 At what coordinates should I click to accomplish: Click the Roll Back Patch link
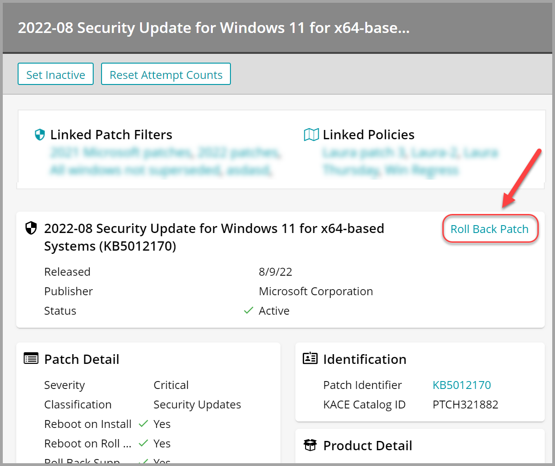click(489, 229)
